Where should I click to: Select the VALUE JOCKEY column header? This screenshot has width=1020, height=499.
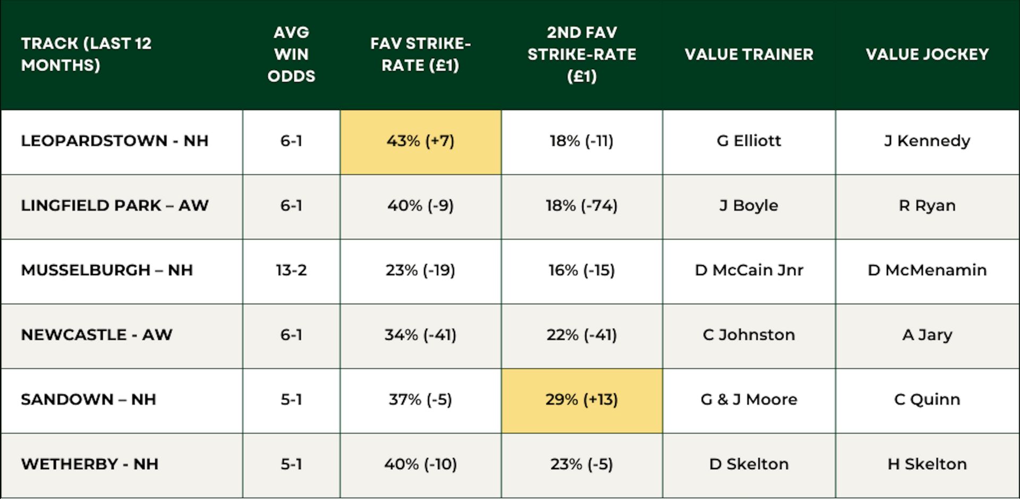(x=927, y=54)
